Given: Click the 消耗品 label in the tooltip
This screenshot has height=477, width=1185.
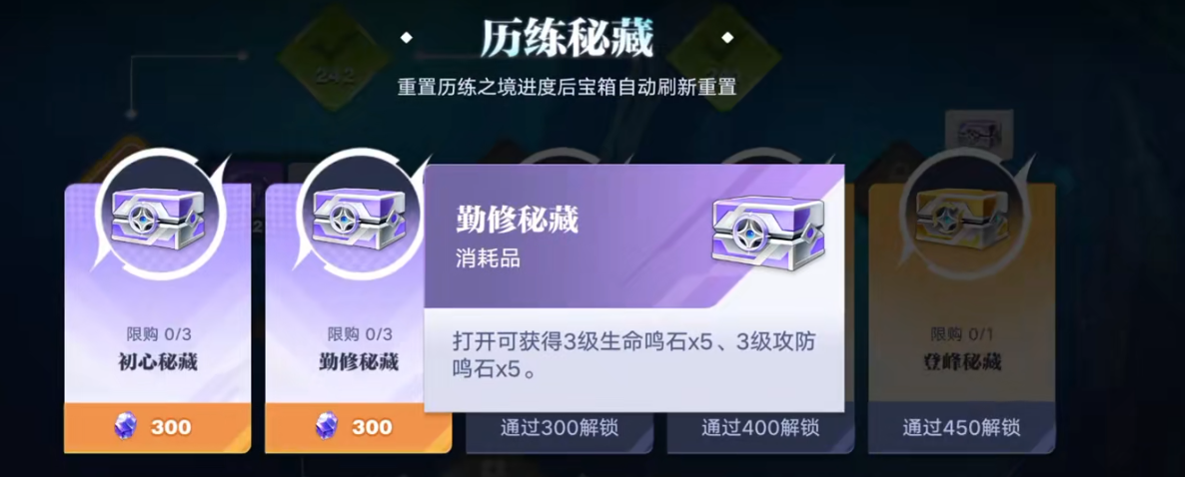Looking at the screenshot, I should [x=488, y=258].
